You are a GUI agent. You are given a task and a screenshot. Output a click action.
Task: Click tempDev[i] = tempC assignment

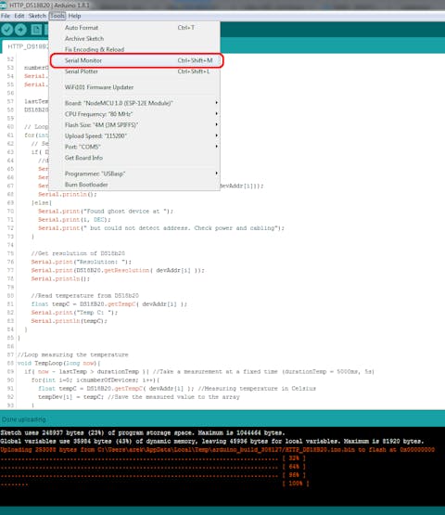click(70, 397)
